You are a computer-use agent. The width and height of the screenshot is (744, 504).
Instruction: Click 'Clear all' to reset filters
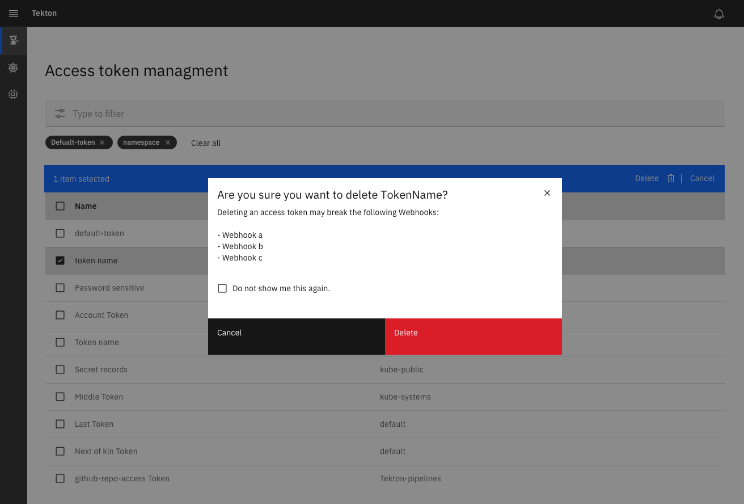point(205,143)
